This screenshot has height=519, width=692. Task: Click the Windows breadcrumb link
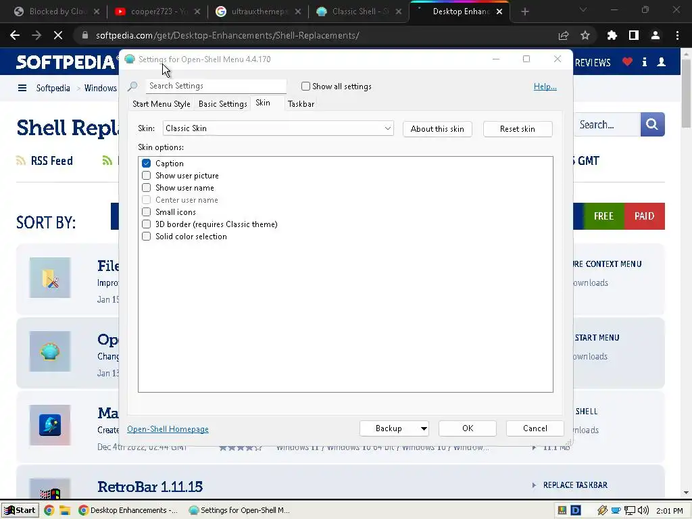pos(101,88)
